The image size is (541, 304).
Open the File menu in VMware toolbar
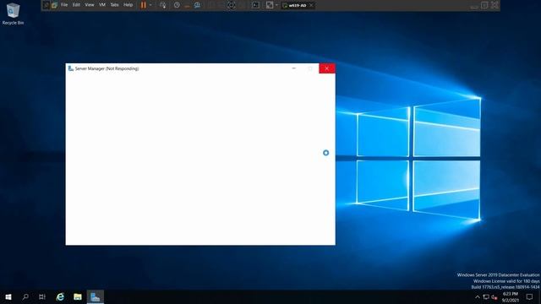click(64, 5)
